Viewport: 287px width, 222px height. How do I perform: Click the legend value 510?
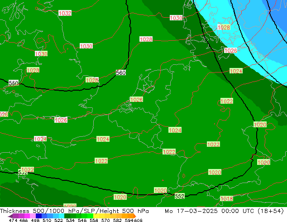(47, 220)
